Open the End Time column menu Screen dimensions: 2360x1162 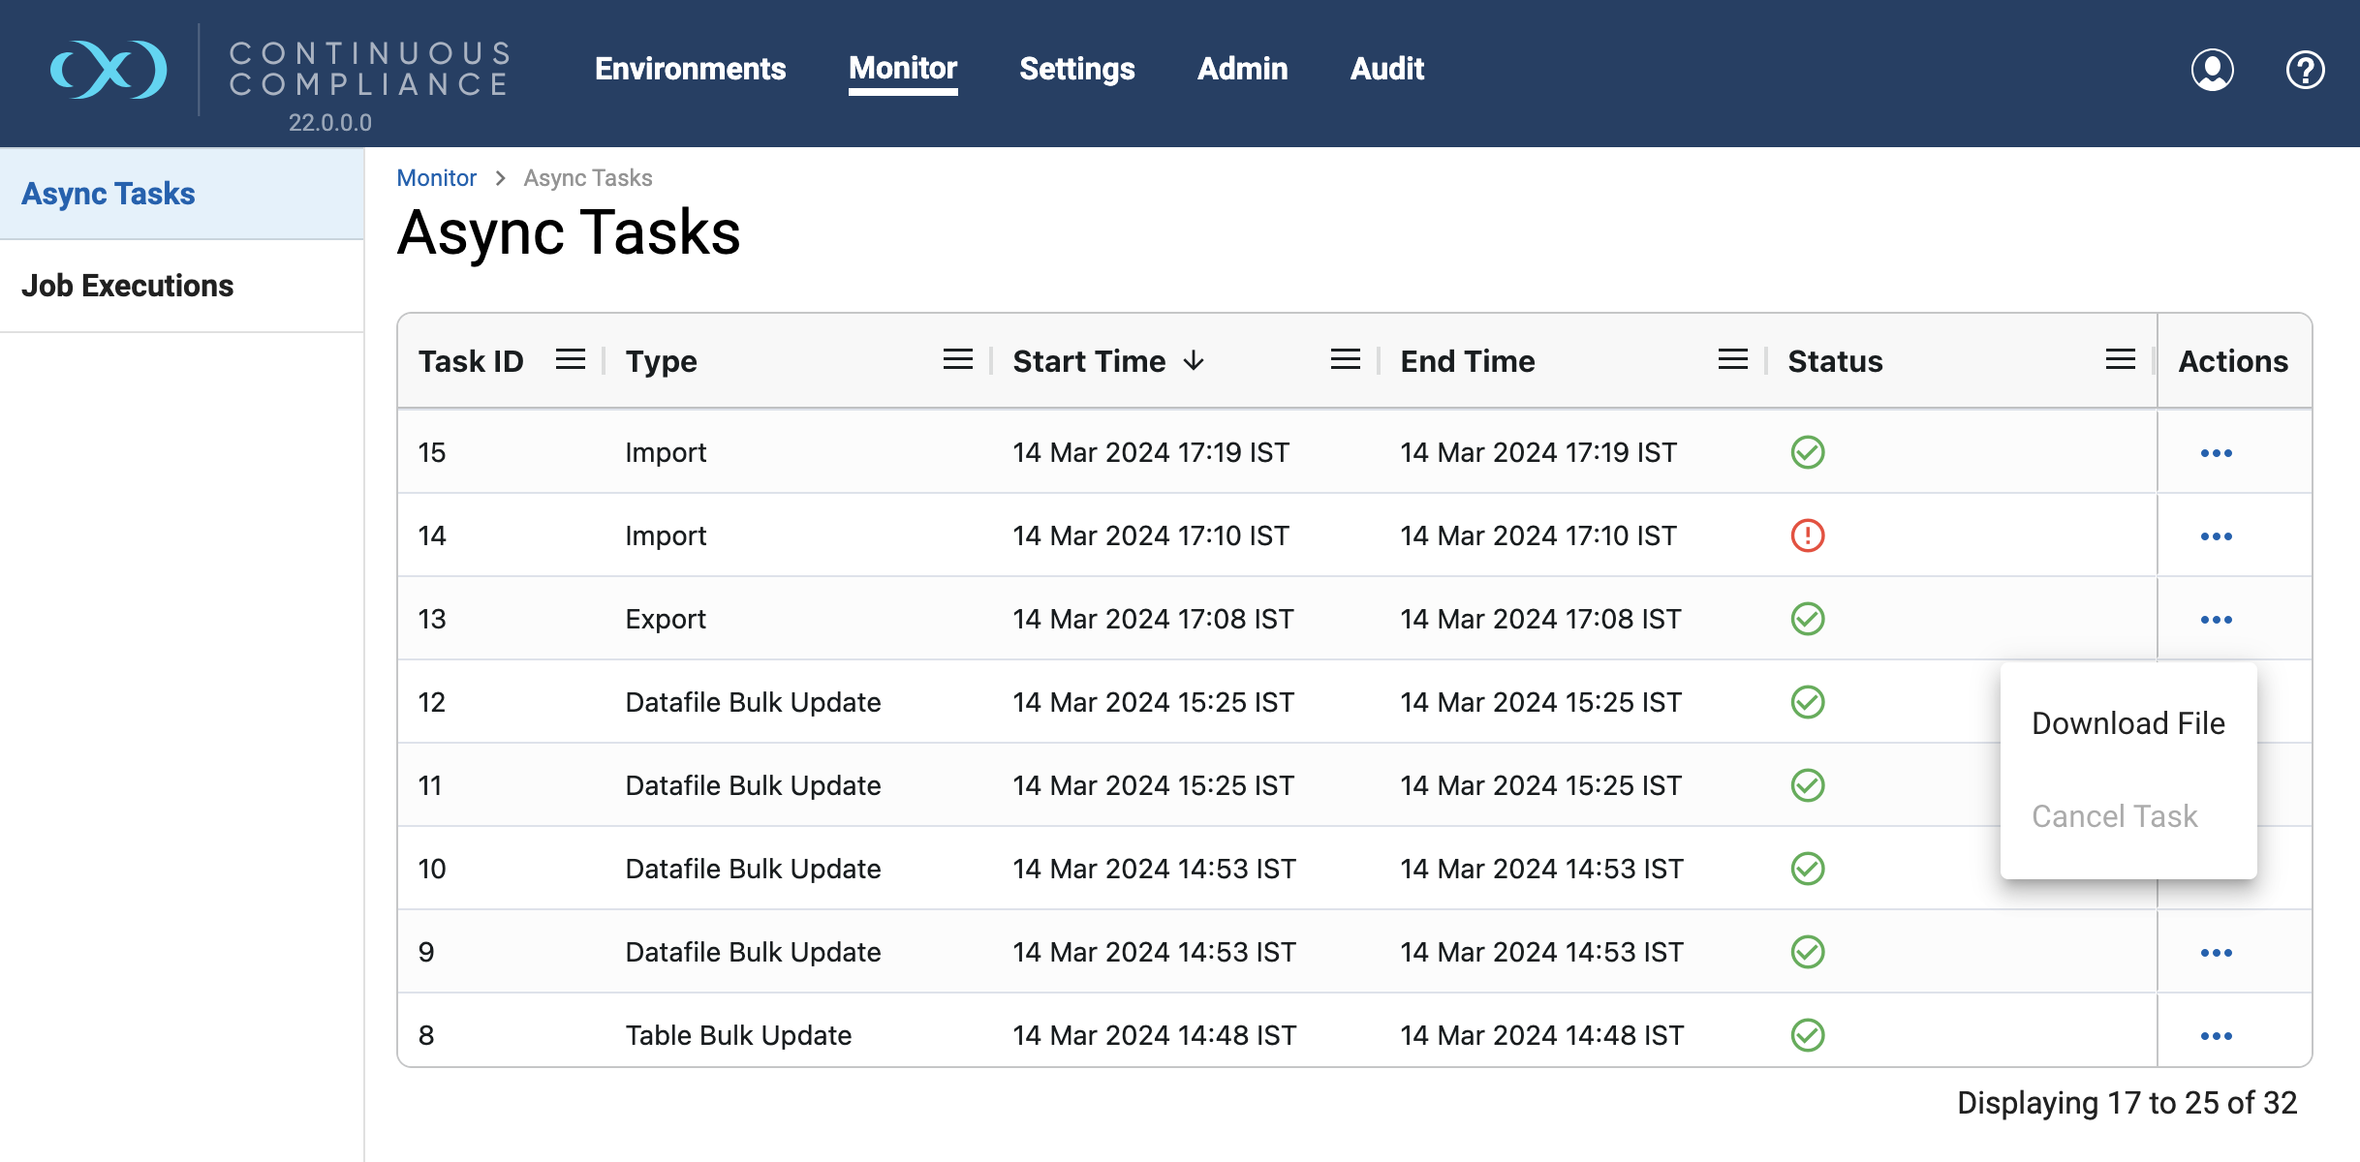(1733, 360)
